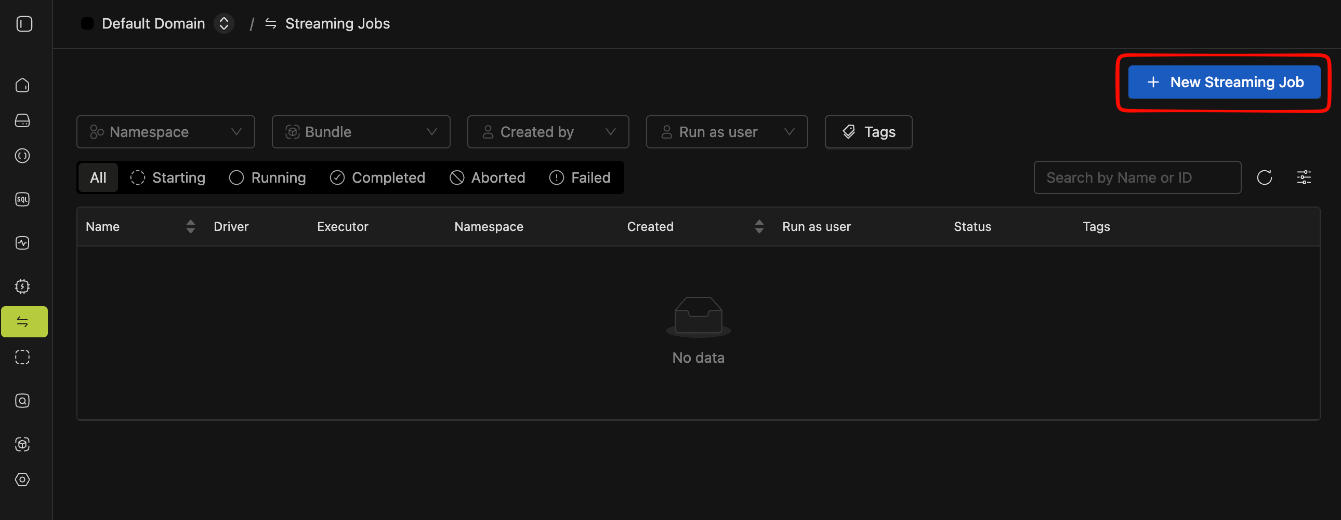Click the Driver column header
The height and width of the screenshot is (520, 1341).
click(x=231, y=227)
